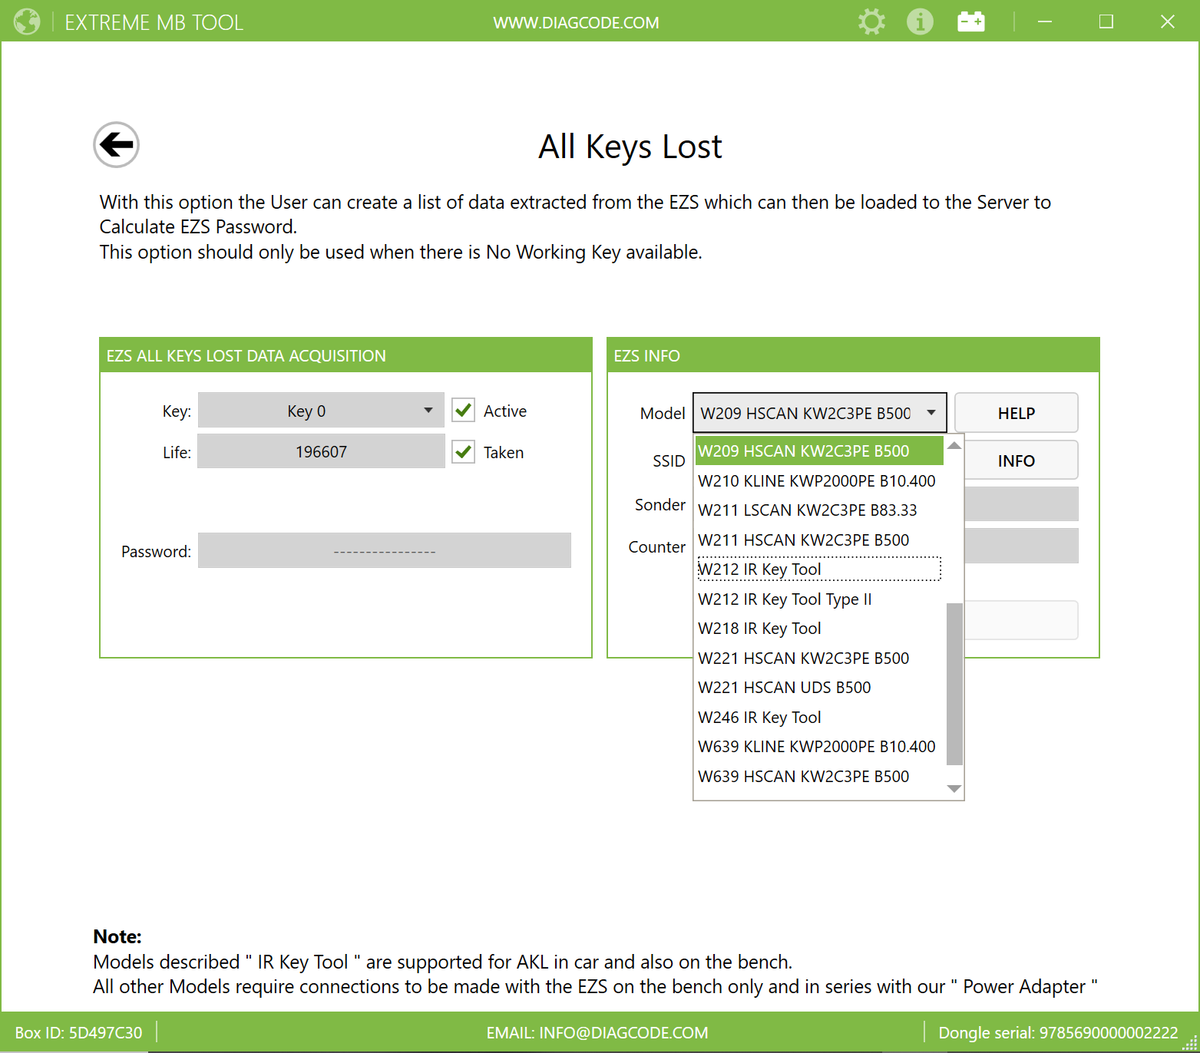Screen dimensions: 1200x1053
Task: Click the Dongle serial status text
Action: (x=1058, y=1032)
